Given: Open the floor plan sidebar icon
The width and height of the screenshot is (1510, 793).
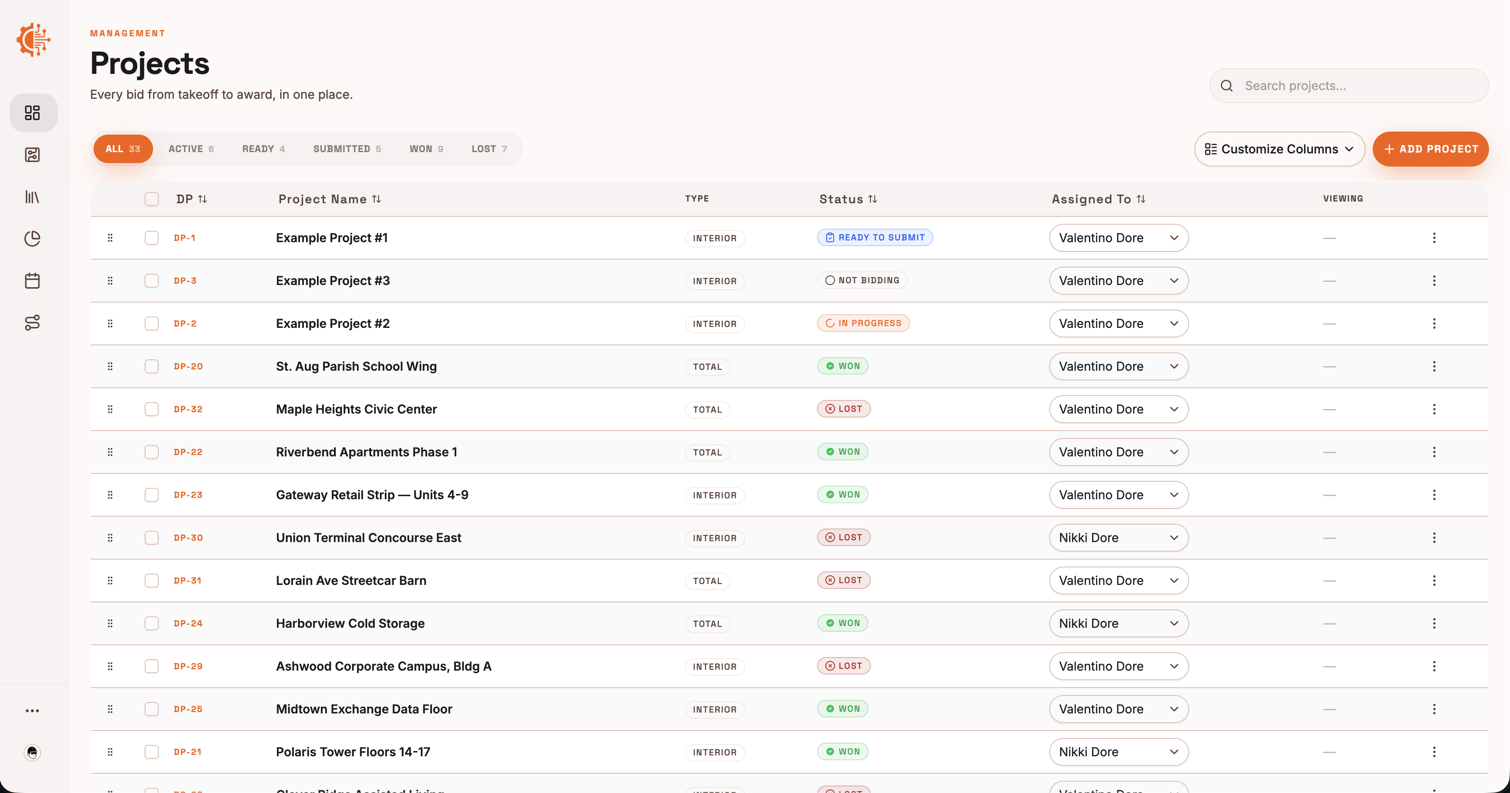Looking at the screenshot, I should [x=33, y=155].
